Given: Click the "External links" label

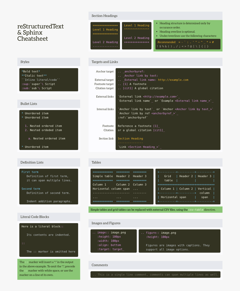Looking at the screenshot, I should point(105,97).
